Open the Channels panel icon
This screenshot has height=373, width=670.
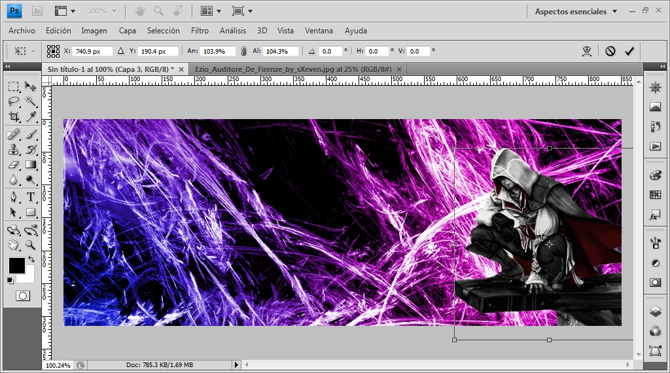tap(655, 331)
